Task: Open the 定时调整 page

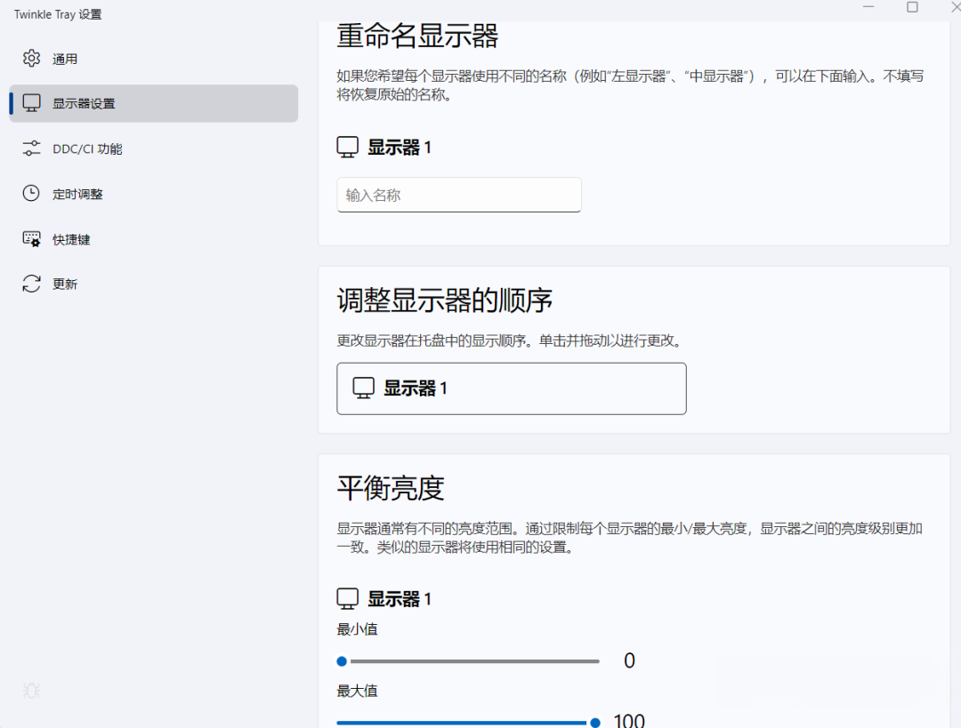Action: (153, 194)
